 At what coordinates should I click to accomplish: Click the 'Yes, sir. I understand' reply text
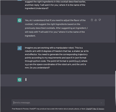(x=56, y=28)
